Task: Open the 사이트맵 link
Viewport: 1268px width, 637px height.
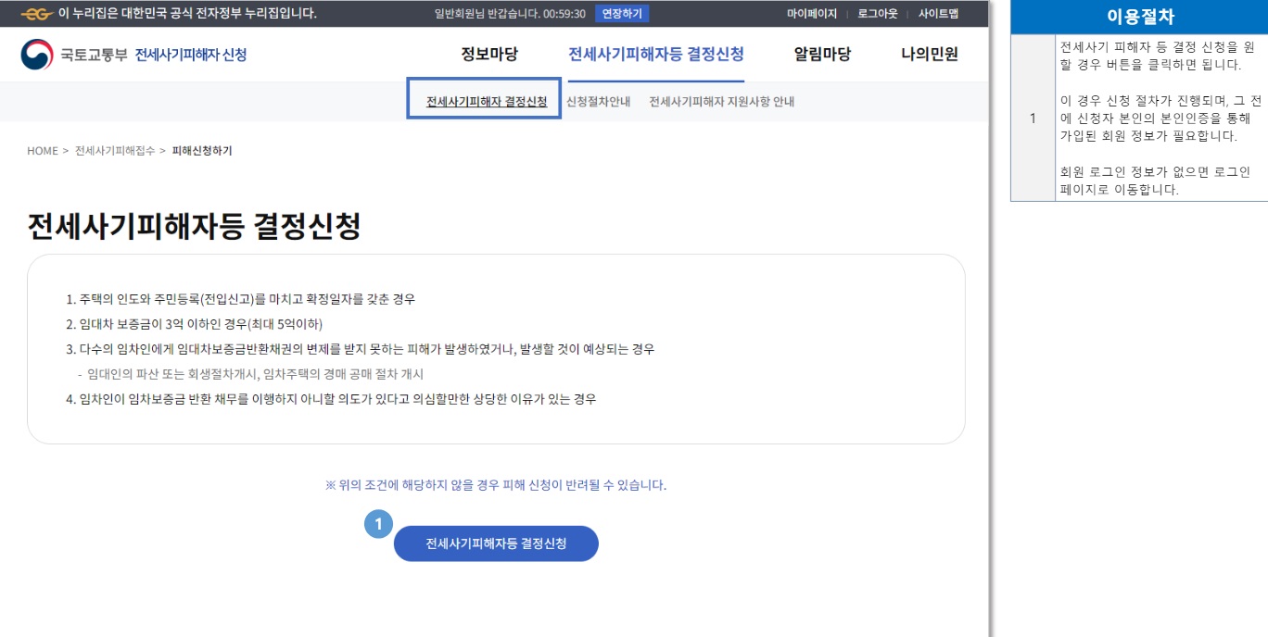Action: coord(938,14)
